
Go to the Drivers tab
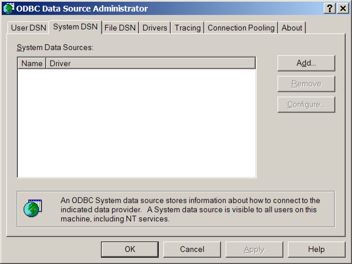pos(155,28)
